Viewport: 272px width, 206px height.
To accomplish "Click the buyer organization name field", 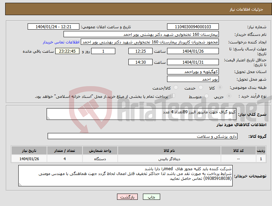I will [141, 34].
